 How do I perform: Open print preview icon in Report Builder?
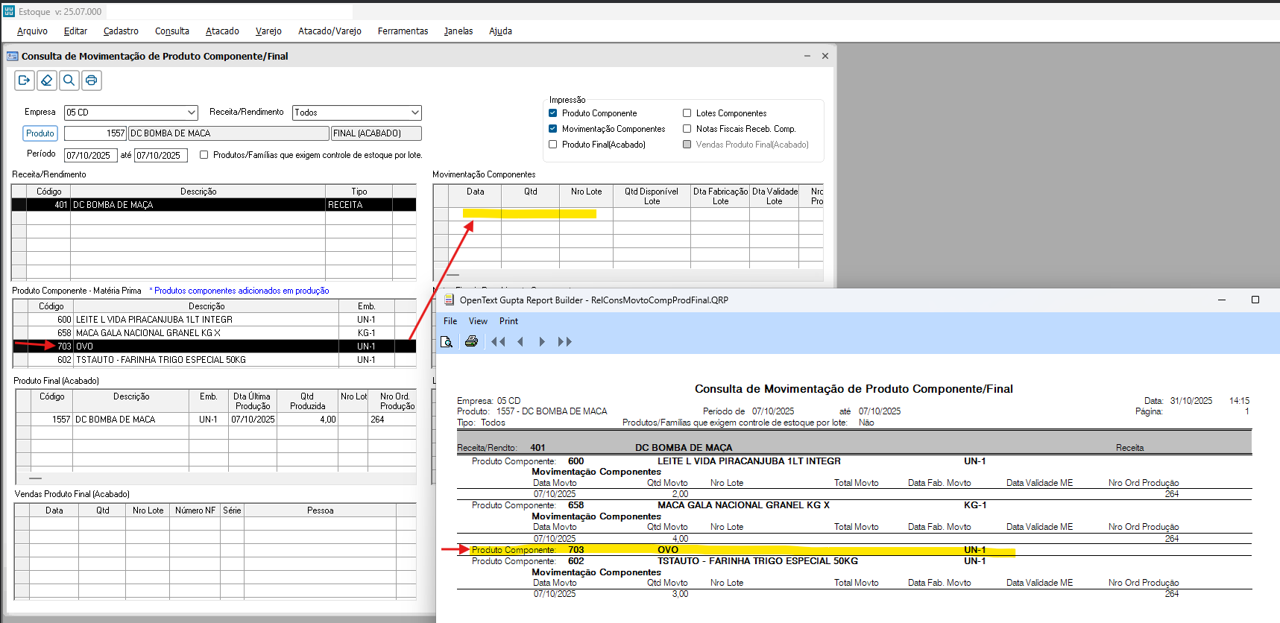coord(447,341)
